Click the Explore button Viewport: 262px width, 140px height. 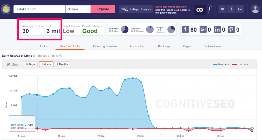click(x=103, y=9)
